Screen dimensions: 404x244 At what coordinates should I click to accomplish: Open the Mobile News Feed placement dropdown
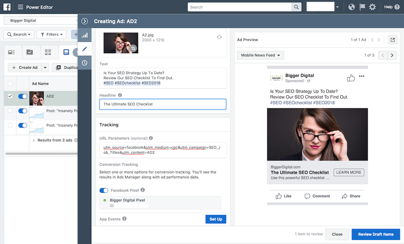tap(261, 55)
